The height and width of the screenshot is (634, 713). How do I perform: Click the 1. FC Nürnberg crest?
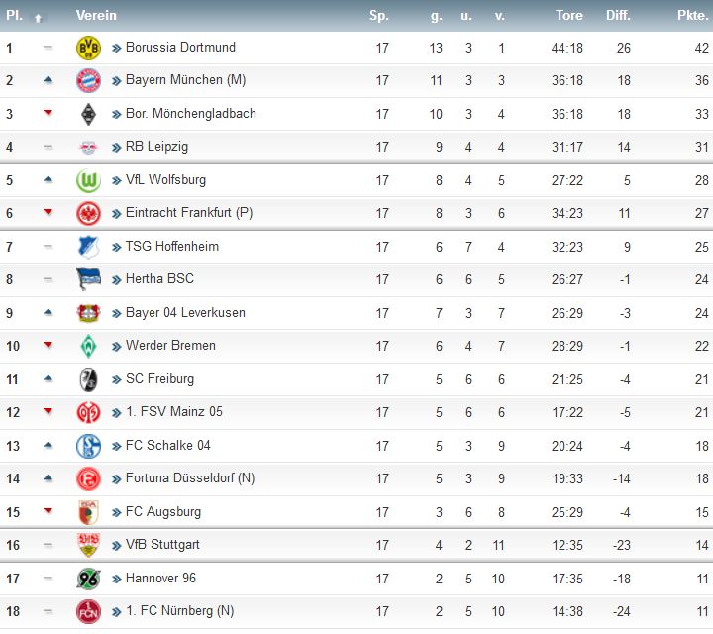[89, 611]
